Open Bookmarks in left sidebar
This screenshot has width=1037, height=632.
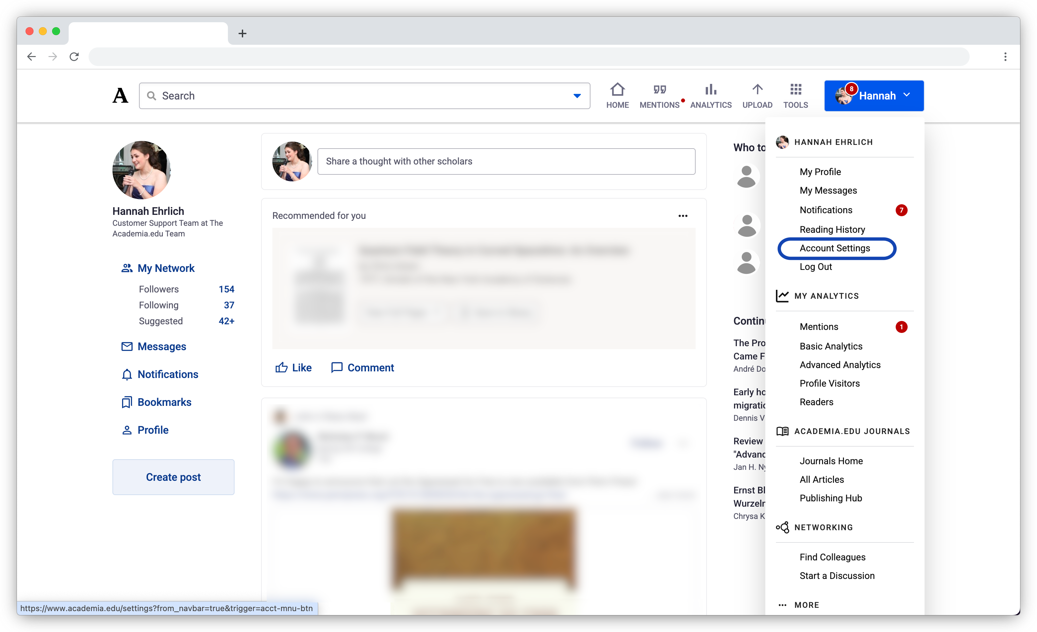tap(164, 402)
